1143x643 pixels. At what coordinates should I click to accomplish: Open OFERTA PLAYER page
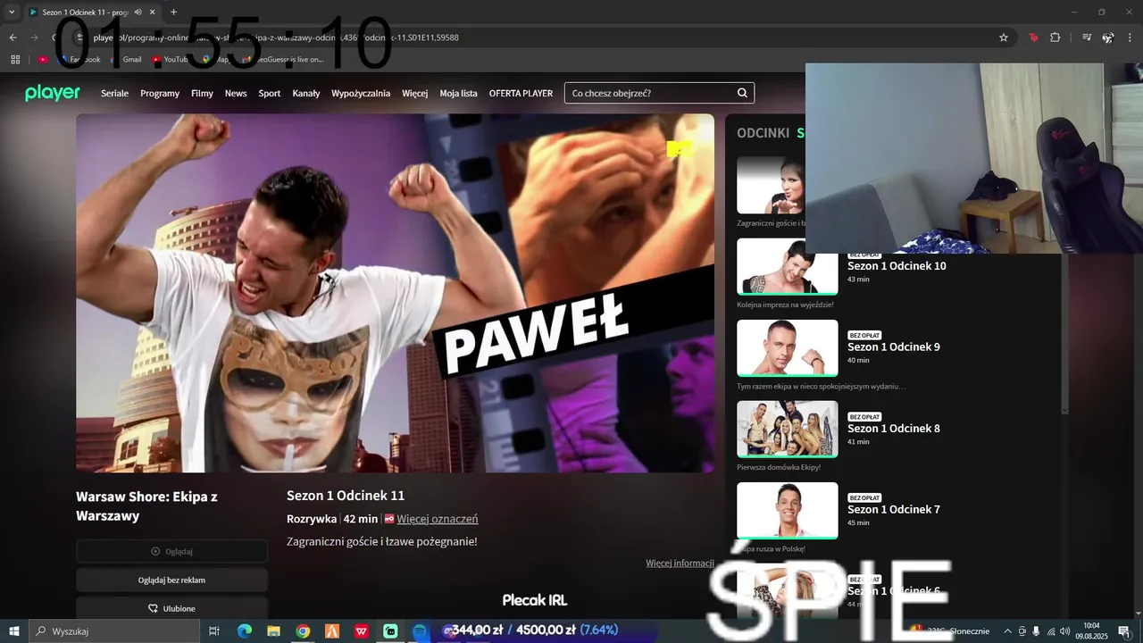[521, 93]
